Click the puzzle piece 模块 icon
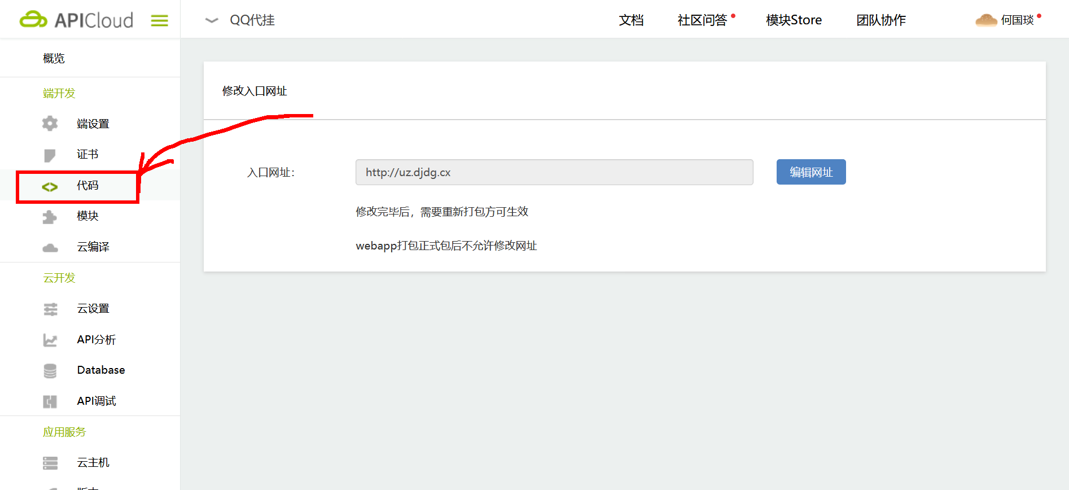This screenshot has height=490, width=1069. coord(50,217)
